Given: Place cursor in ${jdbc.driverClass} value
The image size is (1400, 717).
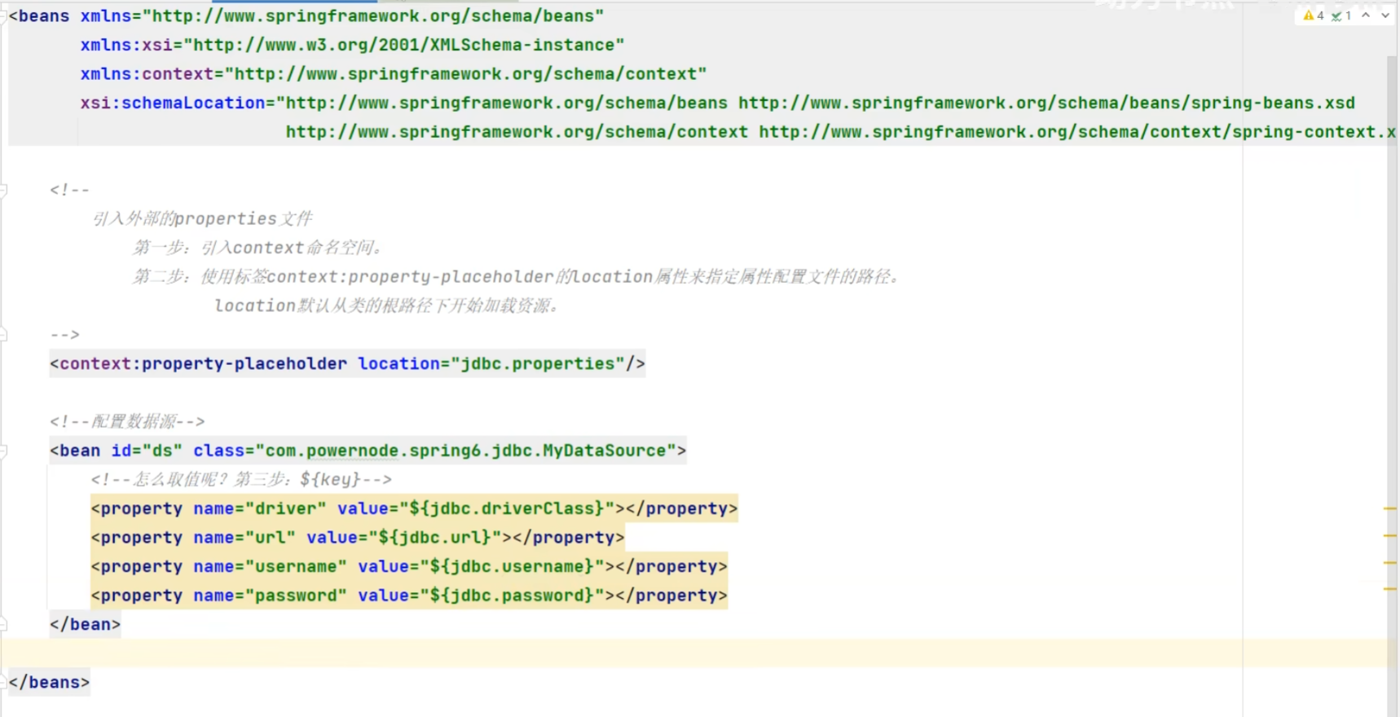Looking at the screenshot, I should [x=506, y=508].
